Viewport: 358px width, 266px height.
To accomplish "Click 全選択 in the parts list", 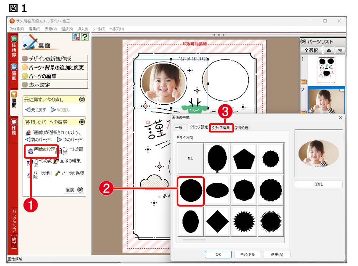I will (x=311, y=50).
